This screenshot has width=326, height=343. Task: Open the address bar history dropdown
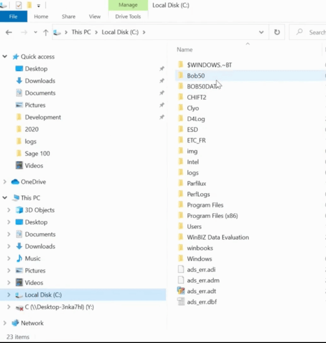pos(261,32)
